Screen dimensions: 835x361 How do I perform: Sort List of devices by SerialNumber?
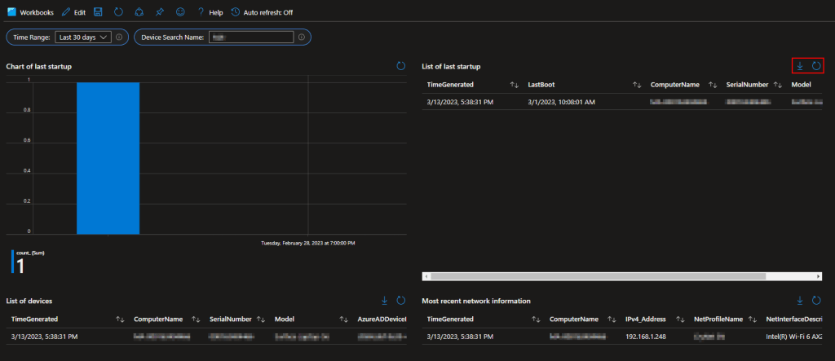261,319
